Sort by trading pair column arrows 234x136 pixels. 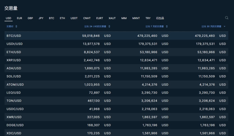tap(16, 26)
